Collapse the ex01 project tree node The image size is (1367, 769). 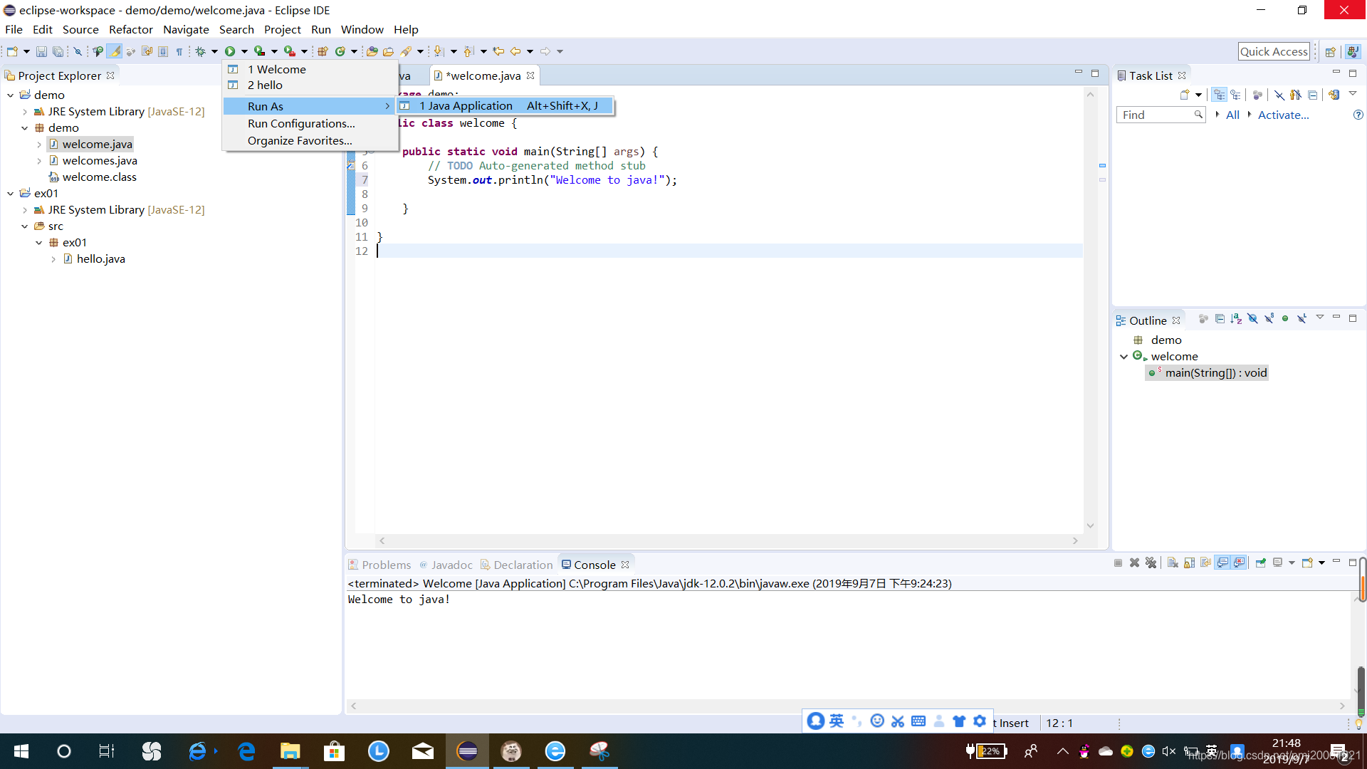11,194
